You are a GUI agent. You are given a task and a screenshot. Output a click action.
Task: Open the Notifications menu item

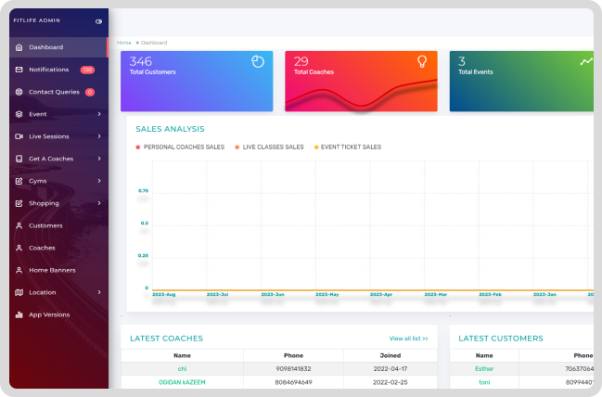pos(58,70)
